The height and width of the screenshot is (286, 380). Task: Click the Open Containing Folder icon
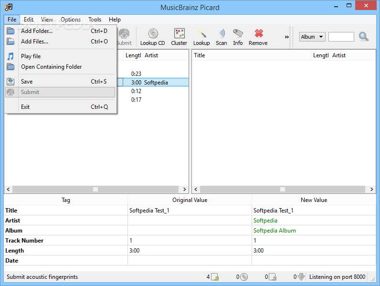11,67
